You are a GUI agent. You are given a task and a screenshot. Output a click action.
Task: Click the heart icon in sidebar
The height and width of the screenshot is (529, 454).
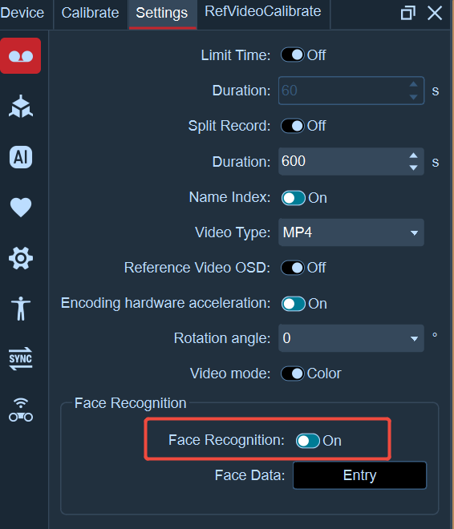tap(21, 207)
